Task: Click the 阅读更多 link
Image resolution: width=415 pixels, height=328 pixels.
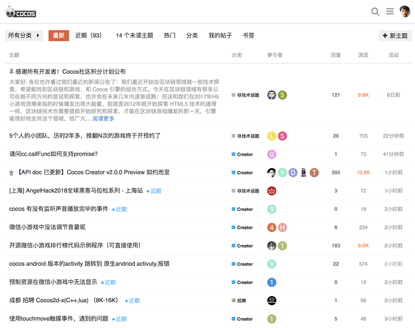Action: coord(103,119)
